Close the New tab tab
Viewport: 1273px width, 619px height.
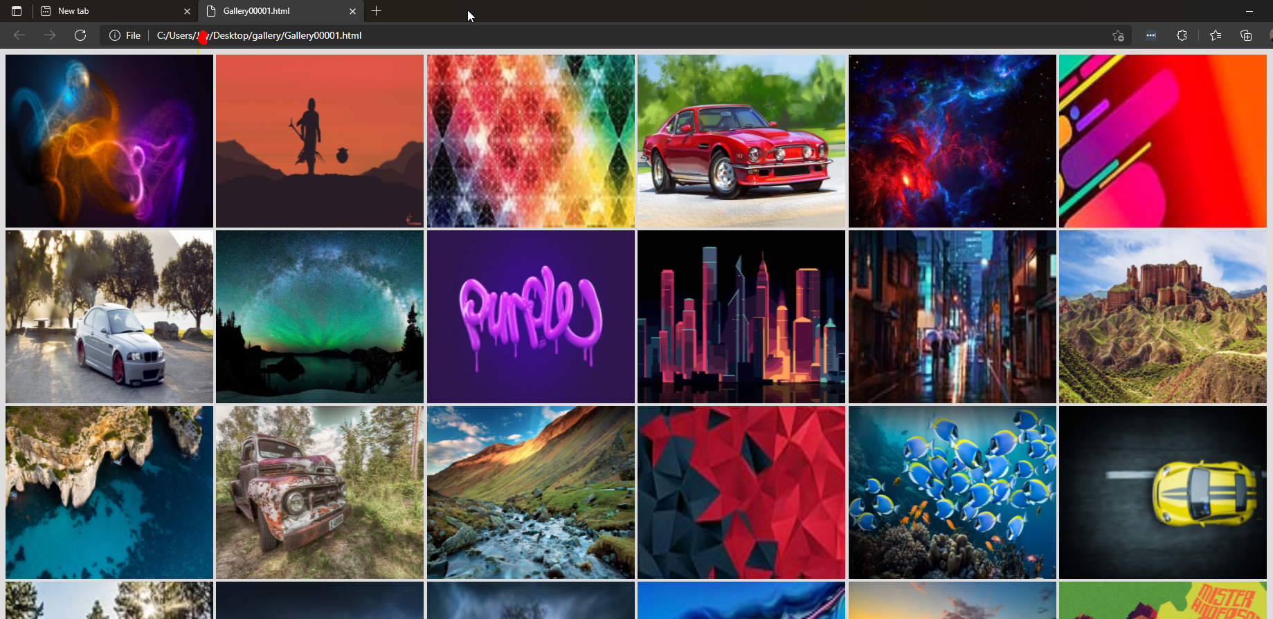(187, 11)
